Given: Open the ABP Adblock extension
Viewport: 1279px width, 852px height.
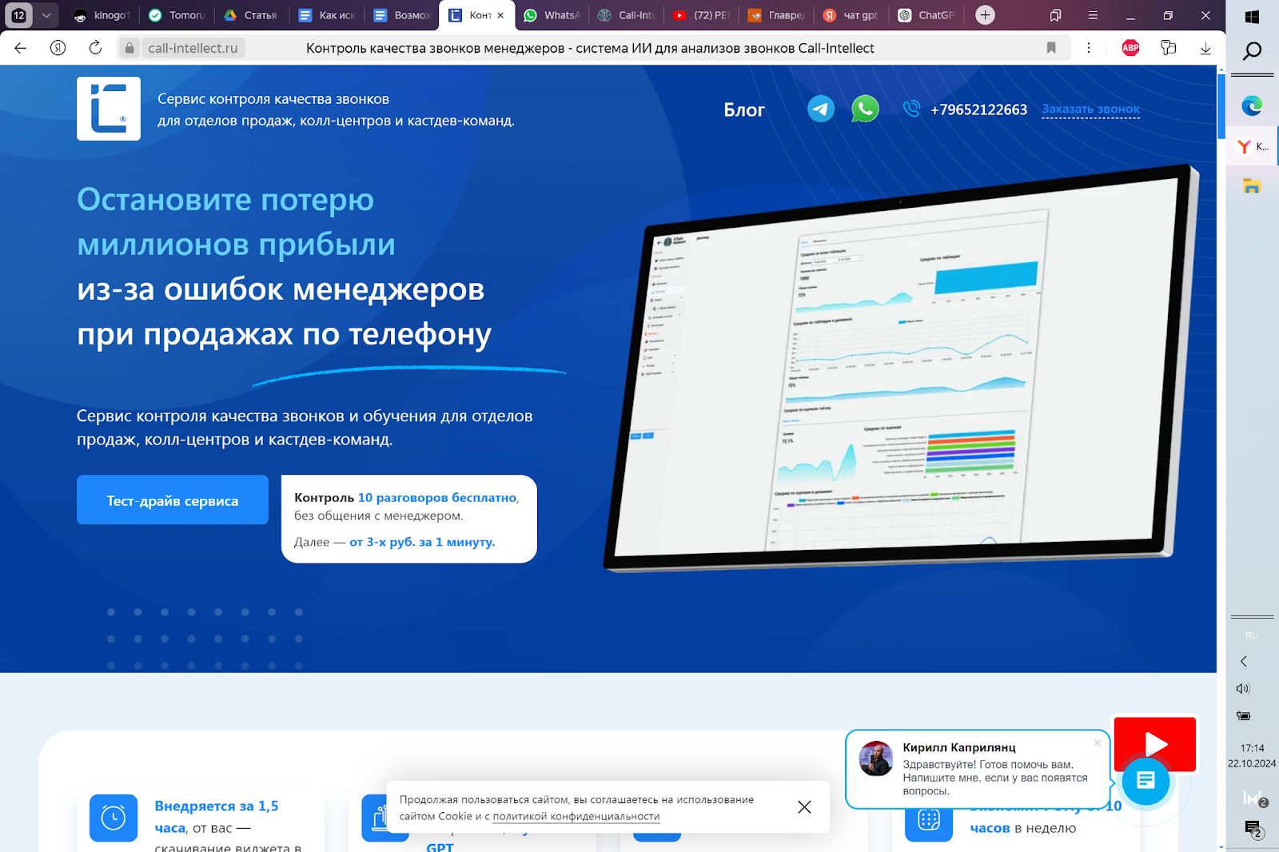Looking at the screenshot, I should tap(1130, 48).
